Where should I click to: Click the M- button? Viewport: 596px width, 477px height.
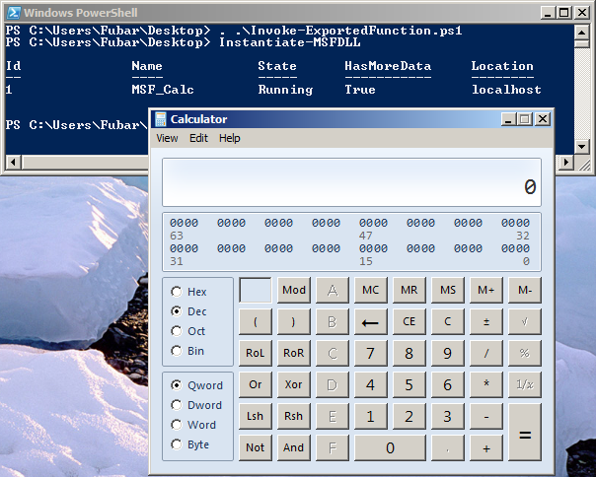click(525, 290)
